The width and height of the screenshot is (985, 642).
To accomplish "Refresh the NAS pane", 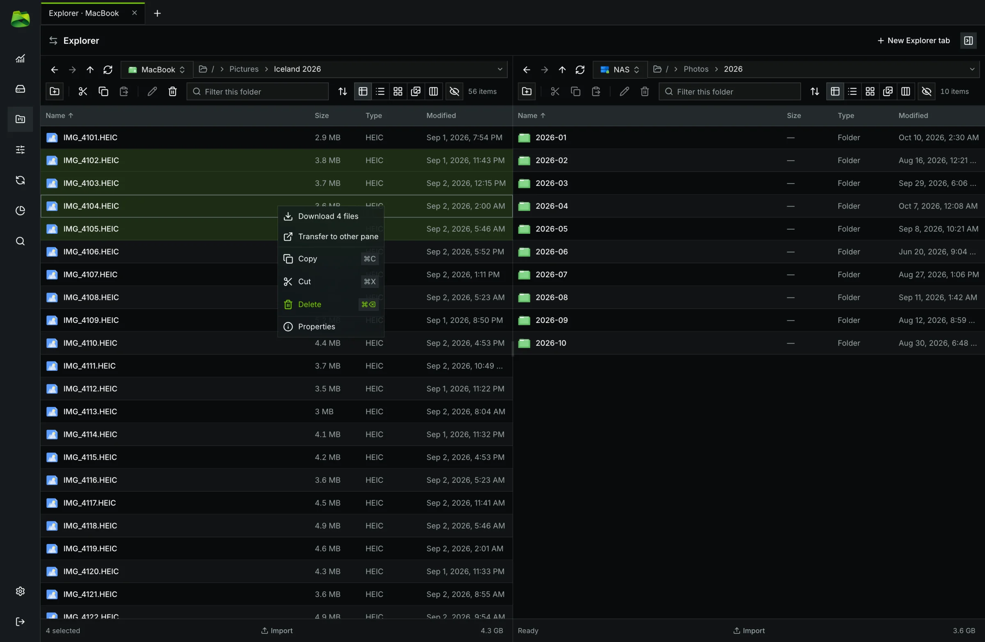I will (580, 69).
